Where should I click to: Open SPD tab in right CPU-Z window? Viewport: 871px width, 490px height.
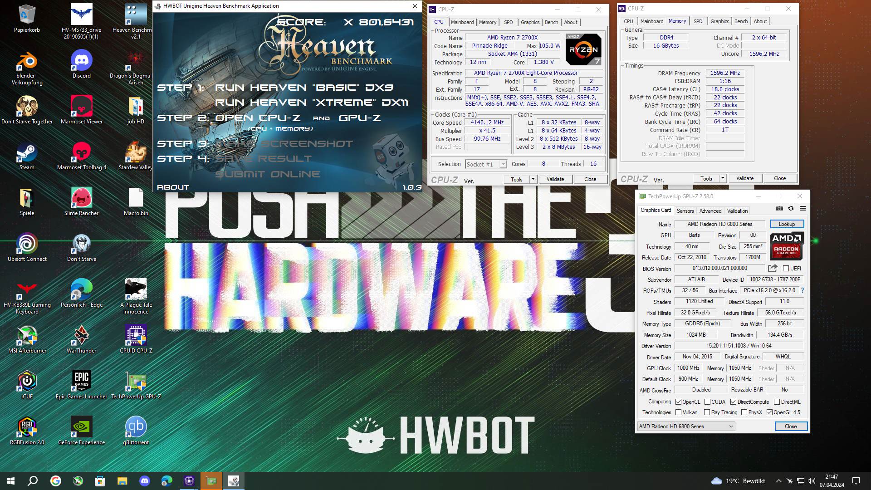tap(698, 21)
